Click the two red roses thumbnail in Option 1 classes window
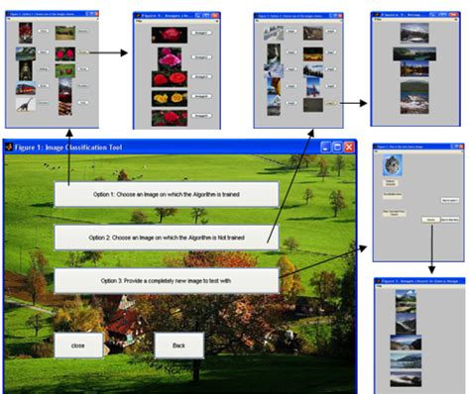Viewport: 470px width, 394px height. (x=65, y=53)
